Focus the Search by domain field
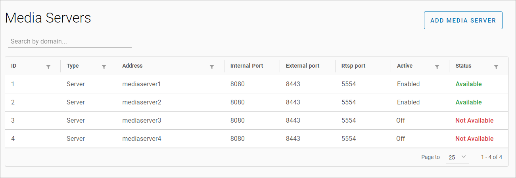The height and width of the screenshot is (178, 516). 69,41
